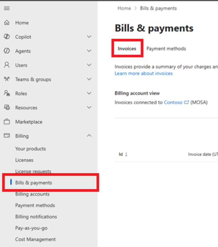
Task: Expand the Teams & groups chevron
Action: 89,79
